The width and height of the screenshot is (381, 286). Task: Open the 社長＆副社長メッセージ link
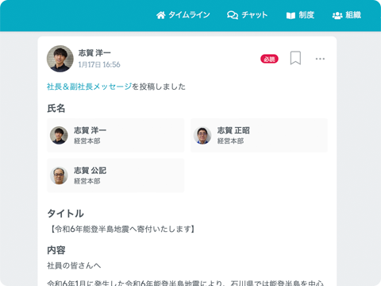(x=89, y=87)
